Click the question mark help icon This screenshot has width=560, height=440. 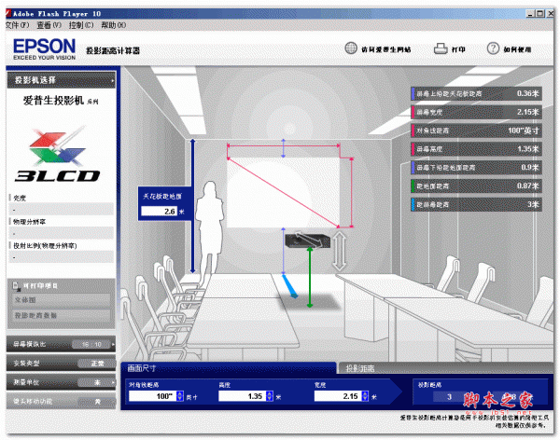pyautogui.click(x=493, y=48)
